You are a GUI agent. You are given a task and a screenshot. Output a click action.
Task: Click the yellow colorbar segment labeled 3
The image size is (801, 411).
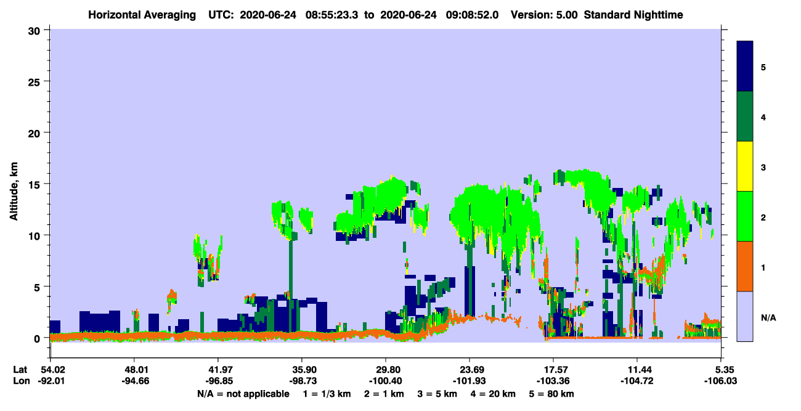745,166
